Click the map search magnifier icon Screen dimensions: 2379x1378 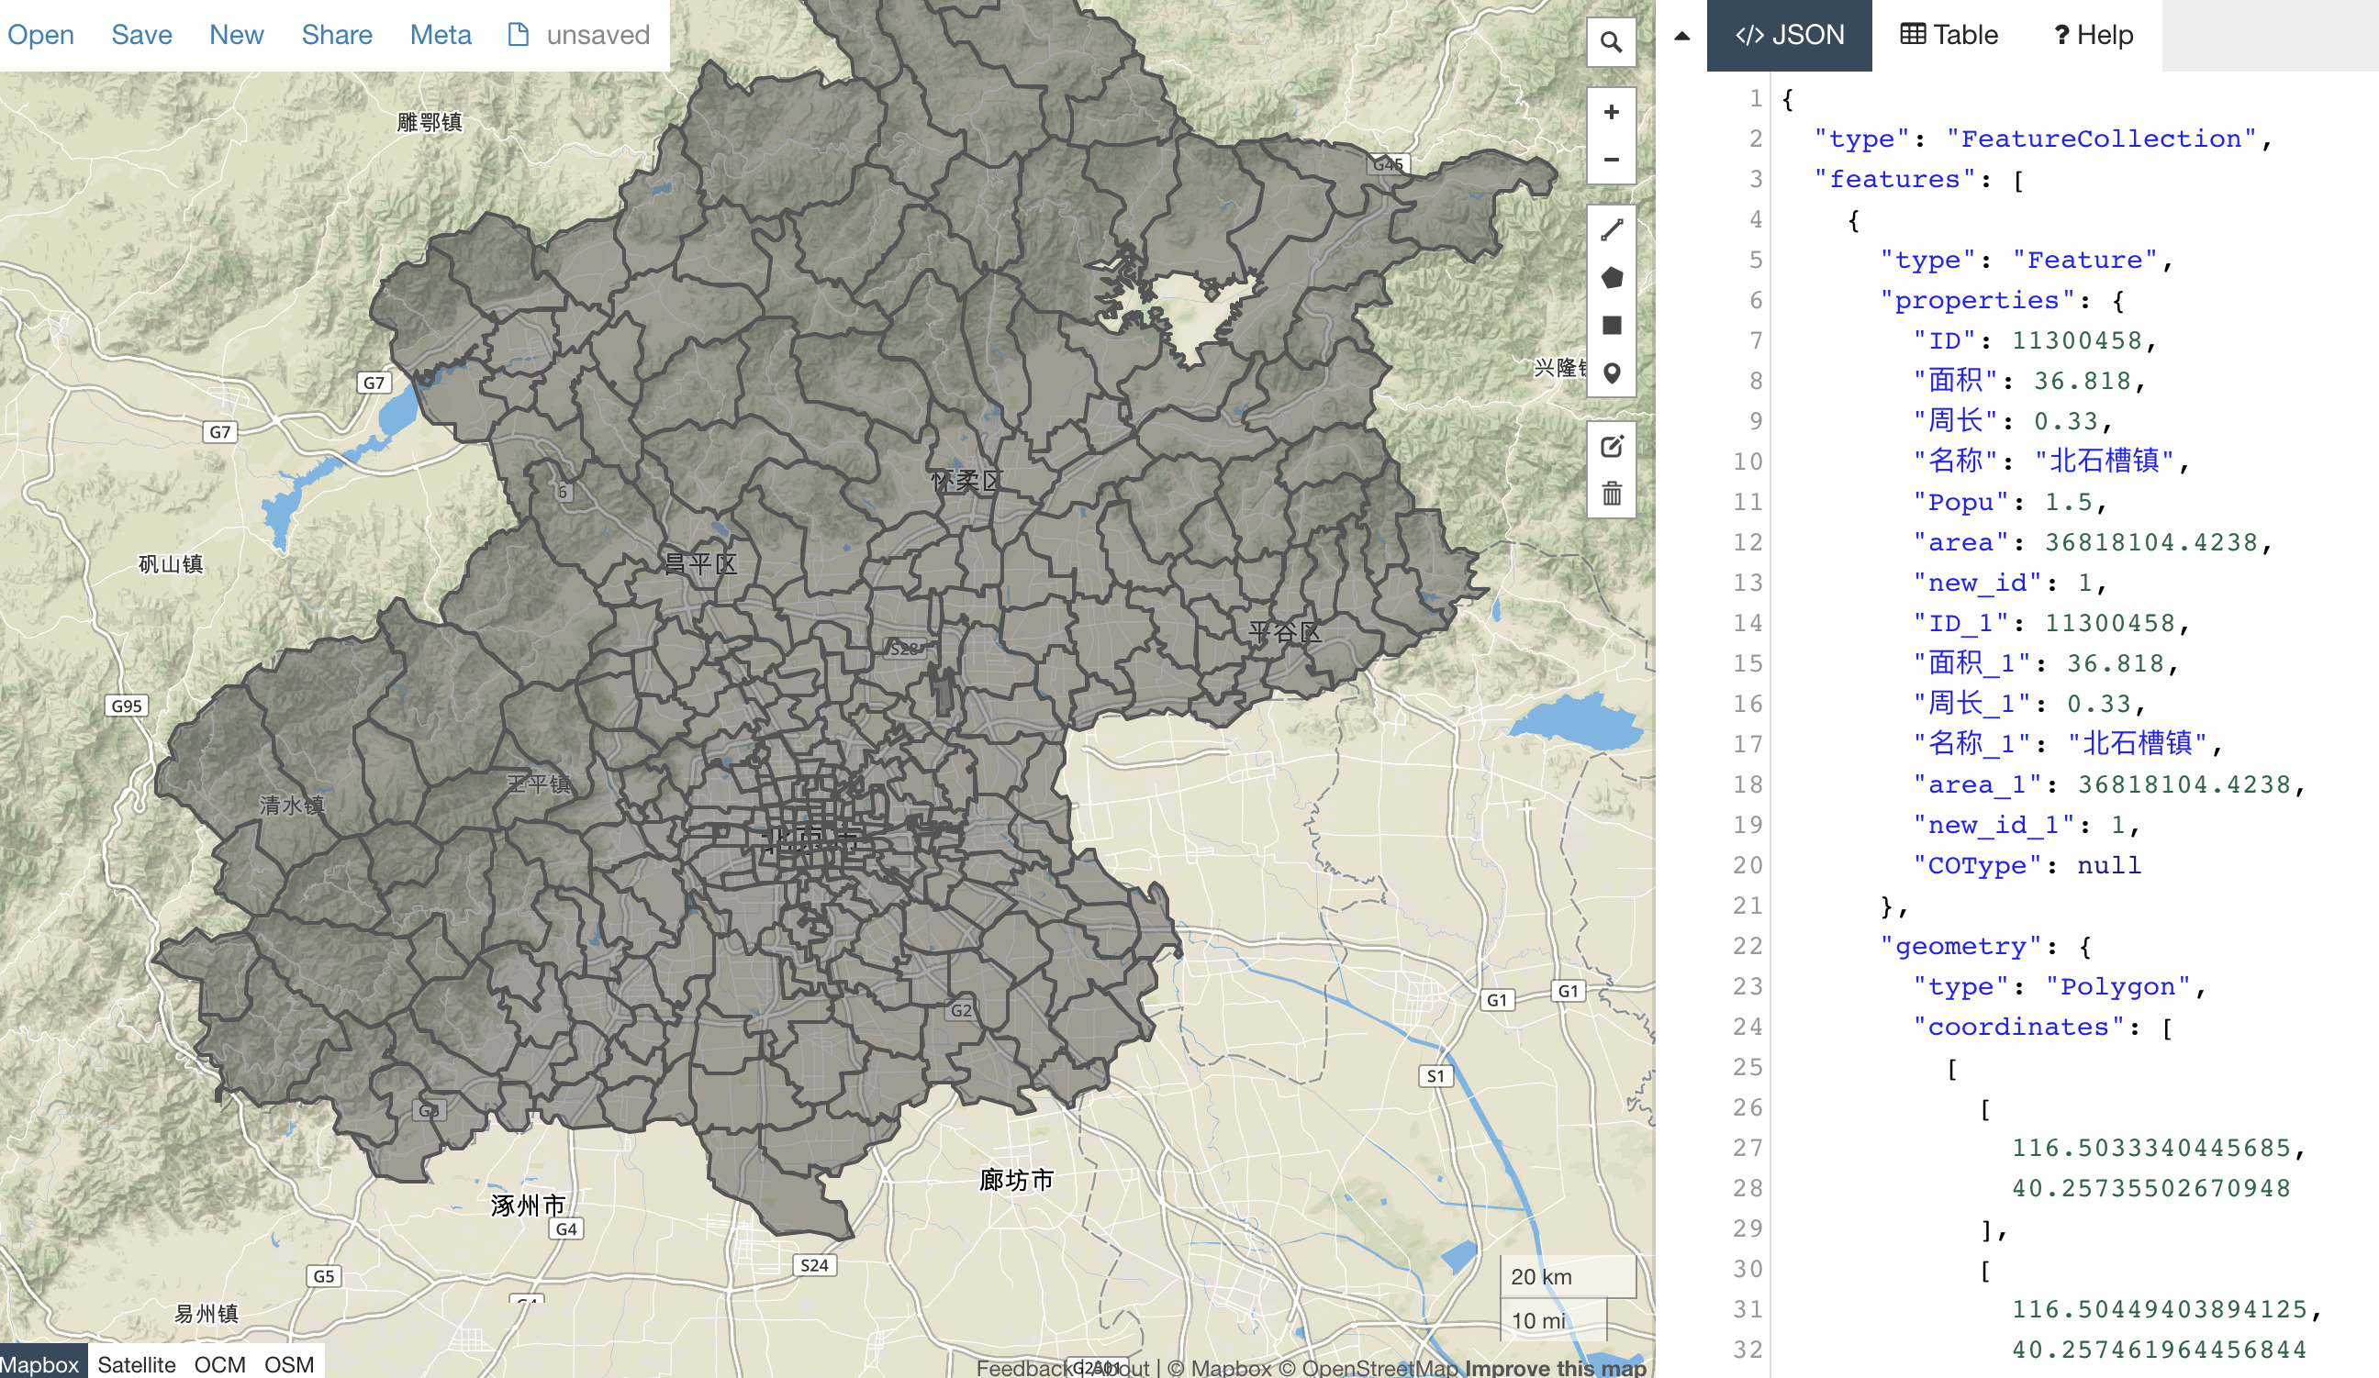click(x=1611, y=42)
